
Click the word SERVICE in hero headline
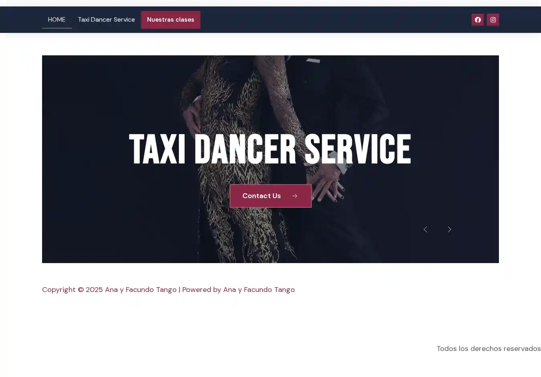click(x=357, y=149)
